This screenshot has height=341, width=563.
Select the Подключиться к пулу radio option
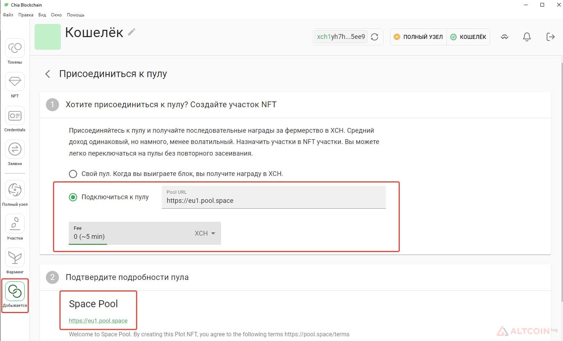tap(73, 197)
